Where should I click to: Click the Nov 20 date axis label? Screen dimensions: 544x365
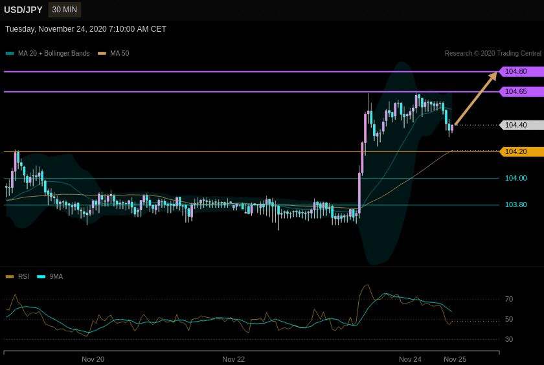point(93,359)
